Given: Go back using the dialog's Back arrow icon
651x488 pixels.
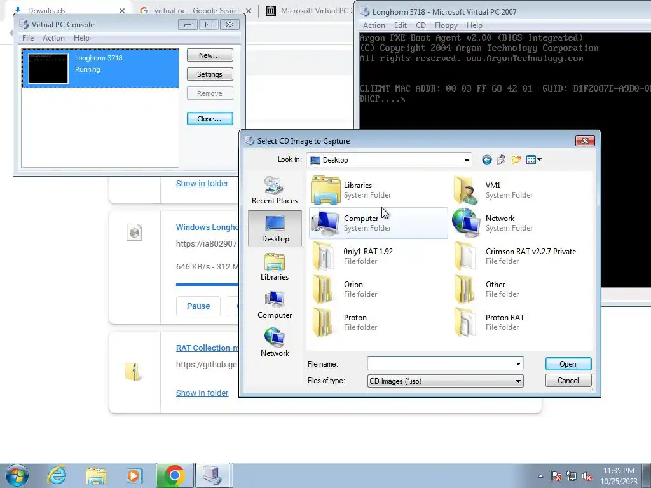Looking at the screenshot, I should [486, 159].
